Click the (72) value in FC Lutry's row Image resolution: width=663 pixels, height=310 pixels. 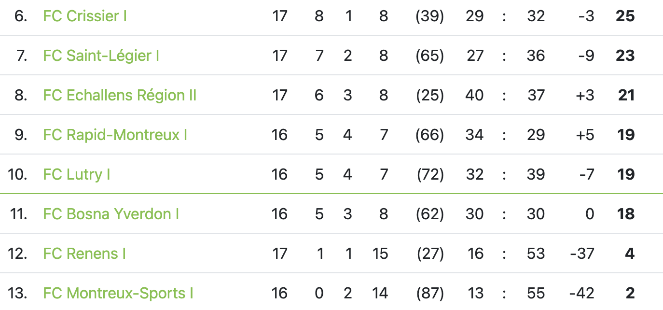pos(429,174)
